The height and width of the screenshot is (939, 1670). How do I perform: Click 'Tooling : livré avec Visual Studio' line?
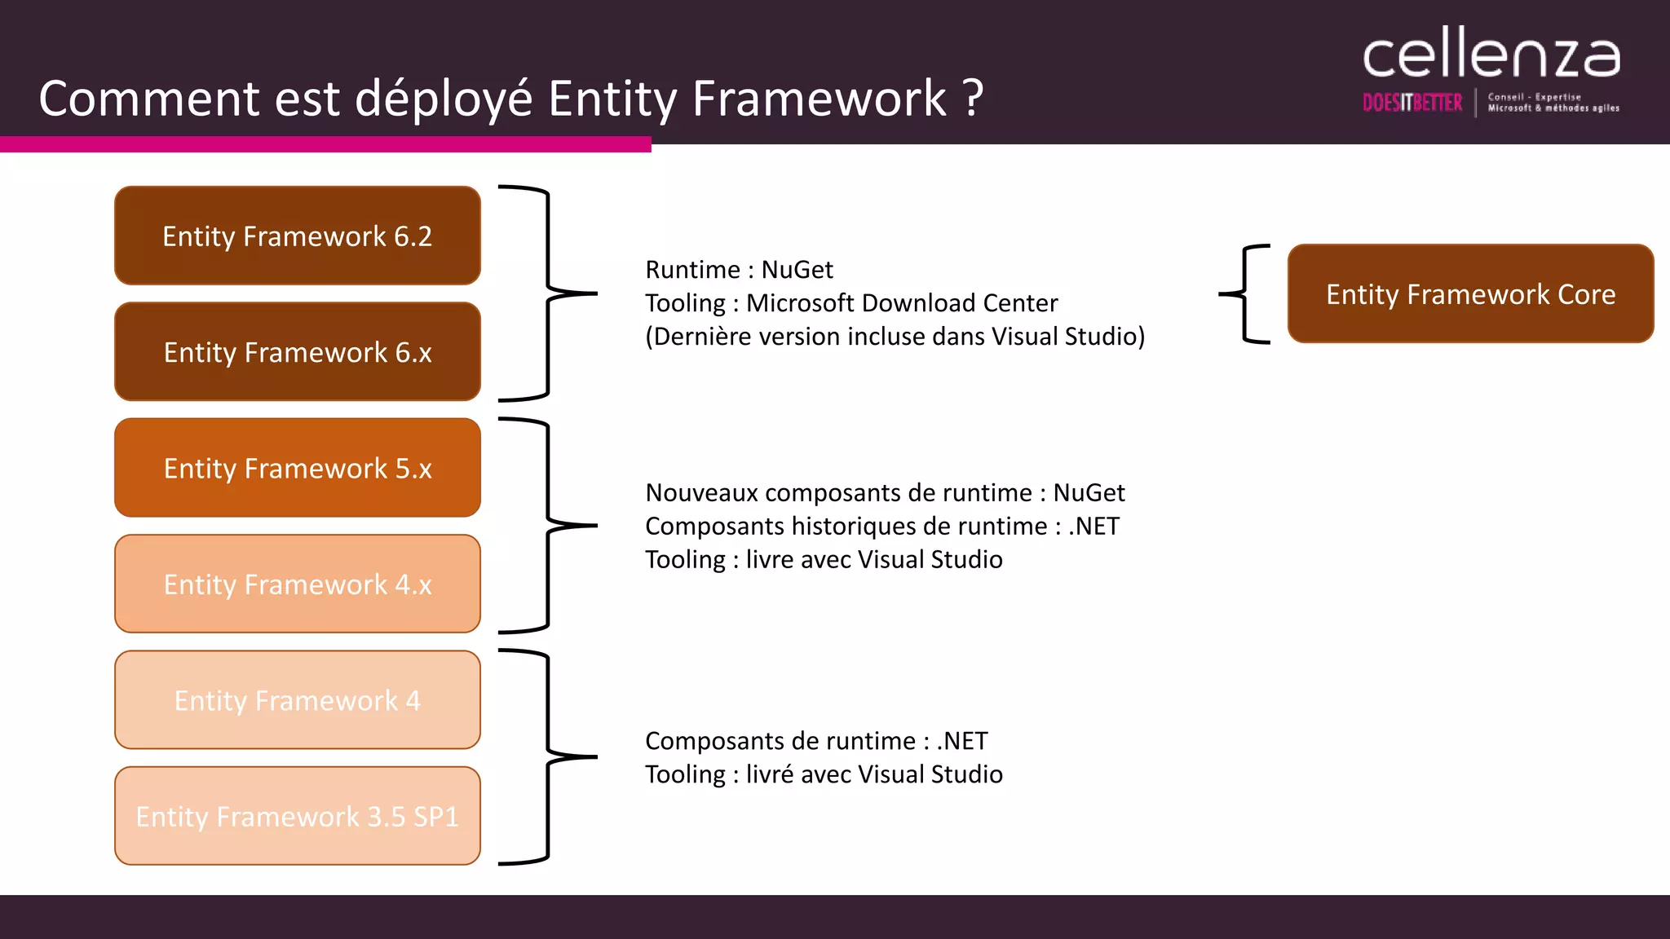click(x=824, y=774)
